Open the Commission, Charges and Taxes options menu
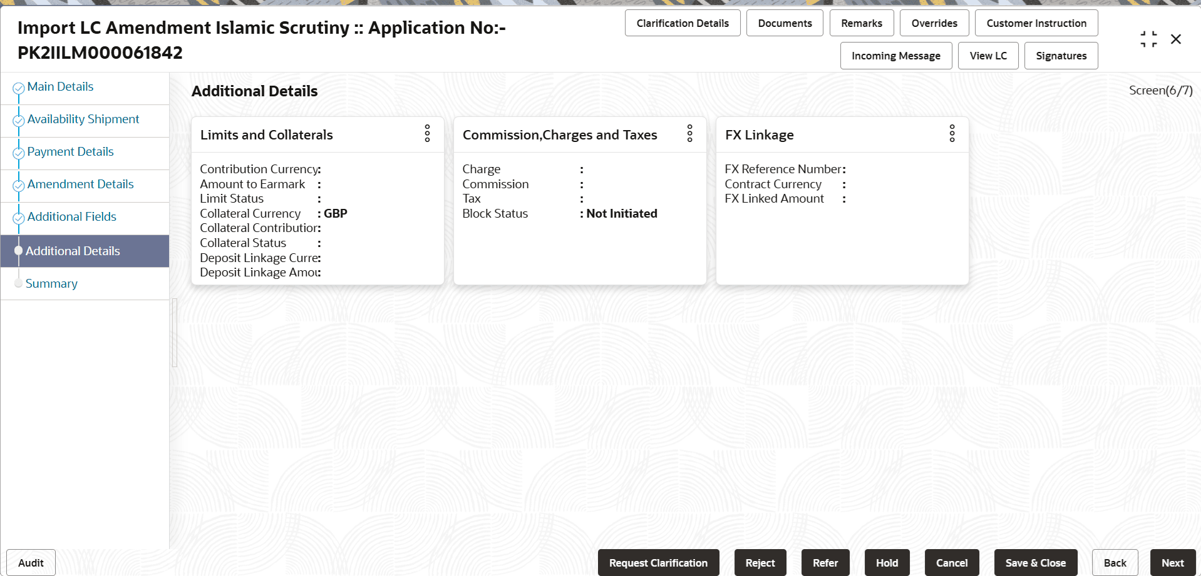This screenshot has width=1201, height=576. point(689,134)
